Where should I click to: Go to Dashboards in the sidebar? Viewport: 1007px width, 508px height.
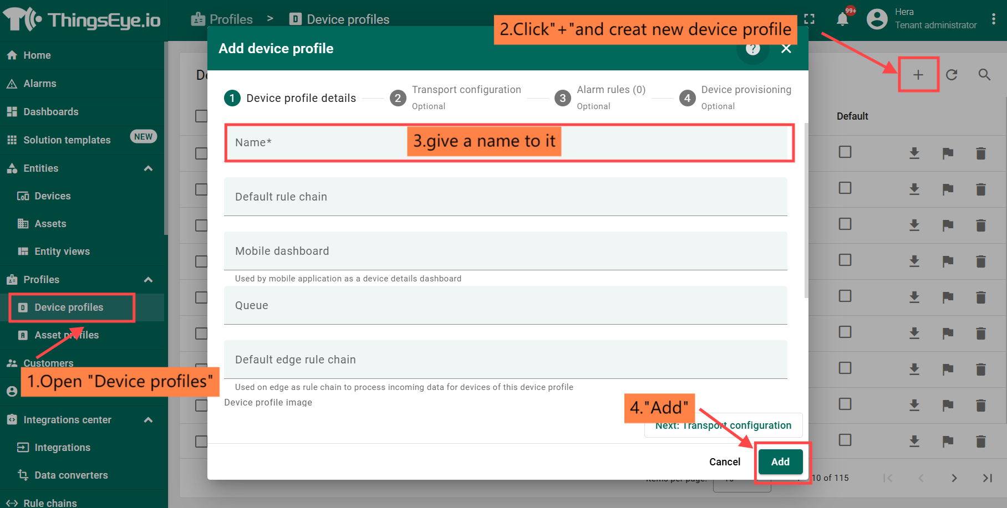tap(51, 112)
